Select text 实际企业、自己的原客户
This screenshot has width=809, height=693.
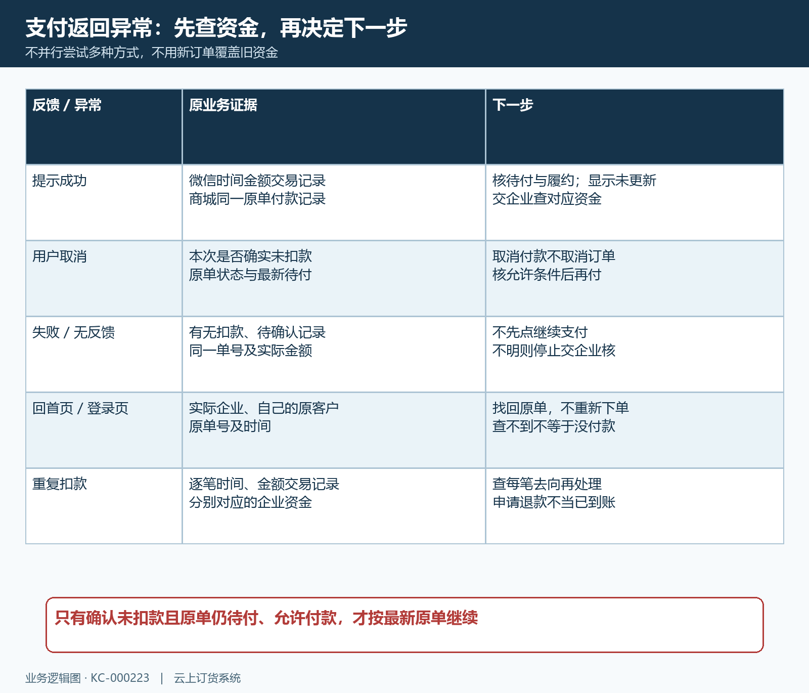[264, 408]
